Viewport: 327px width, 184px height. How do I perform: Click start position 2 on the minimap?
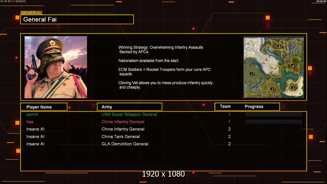click(x=272, y=89)
